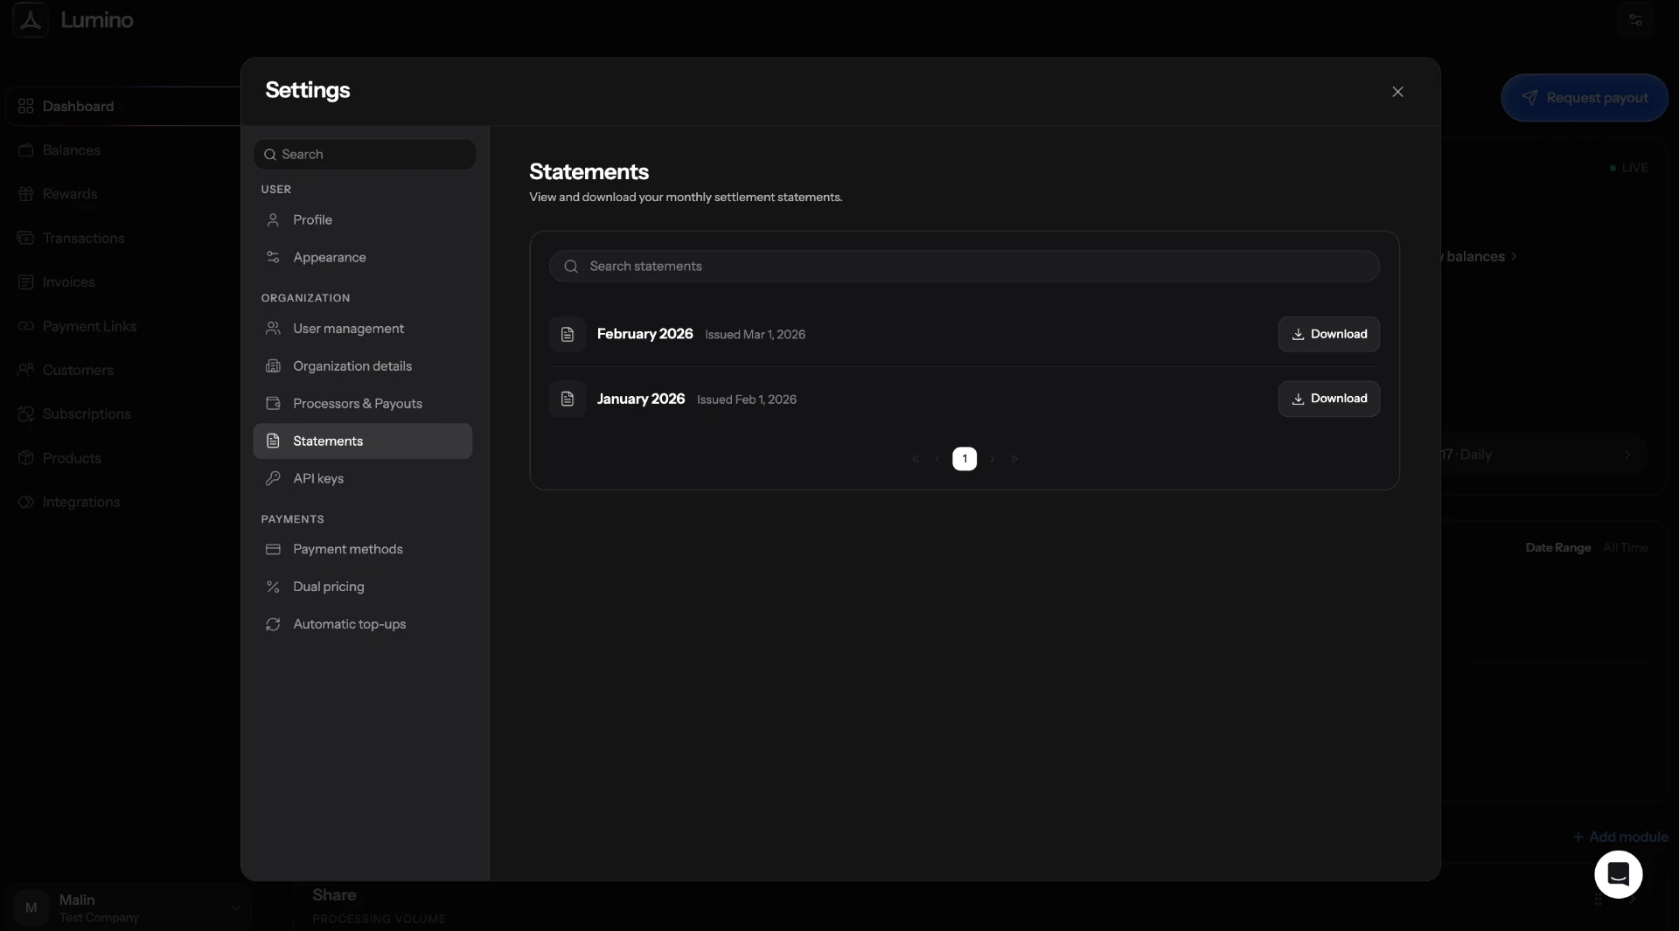
Task: Select the API keys key icon
Action: tap(273, 478)
